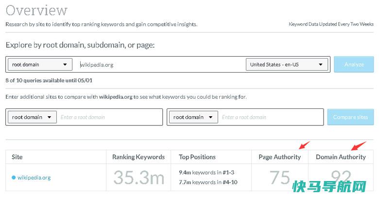Click the first 'Enter a root domain' field
Screen dimensions: 379x197
point(110,117)
